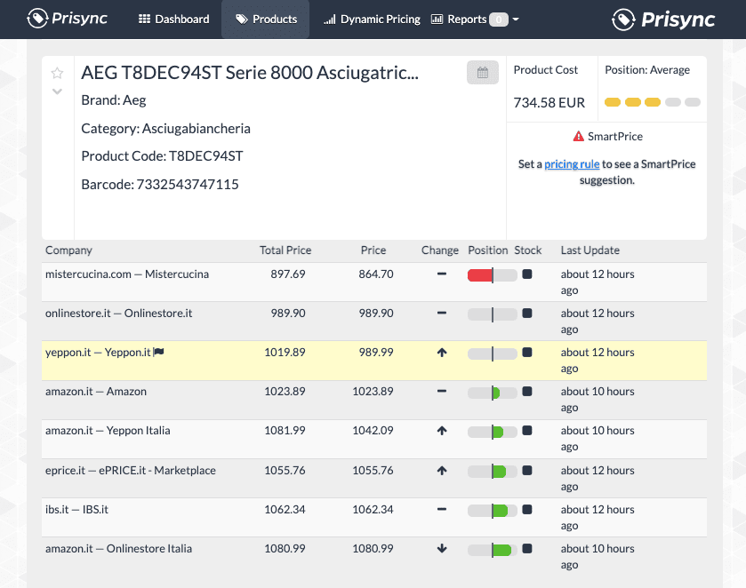Click the green position bar for eprice.it

(x=499, y=471)
